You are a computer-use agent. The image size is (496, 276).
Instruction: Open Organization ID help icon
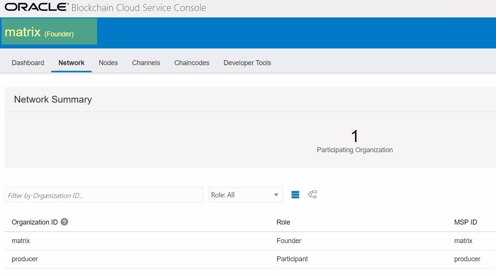point(64,222)
